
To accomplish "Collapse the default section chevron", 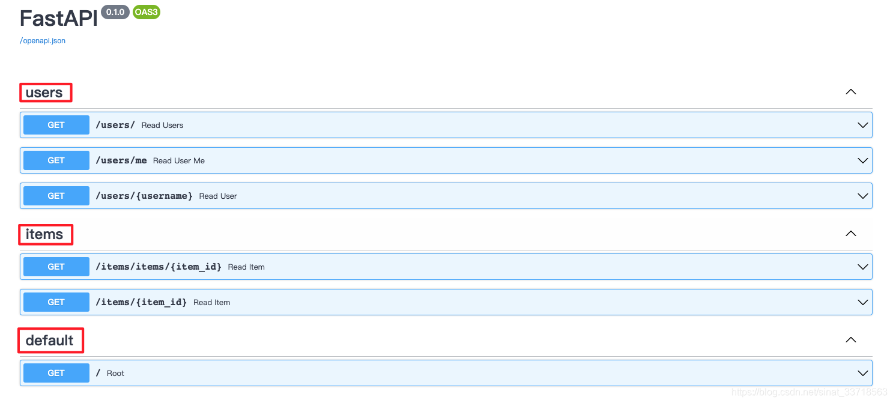I will [x=850, y=340].
